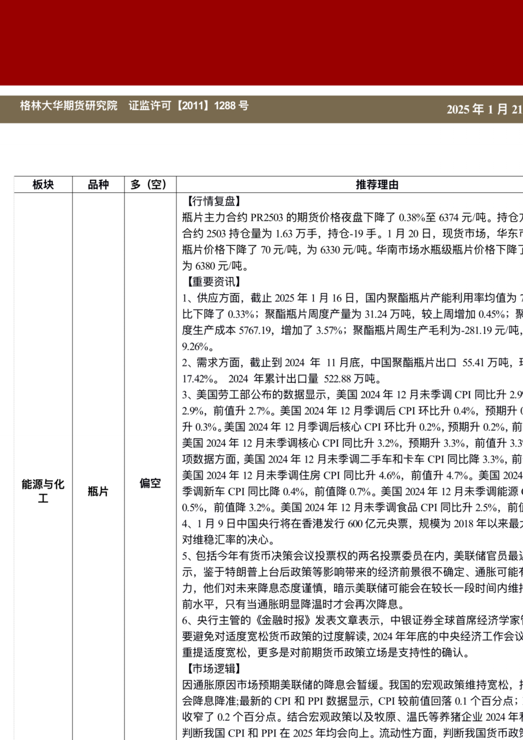523x740 pixels.
Task: Click the 2025年1月21 date in header
Action: (484, 109)
